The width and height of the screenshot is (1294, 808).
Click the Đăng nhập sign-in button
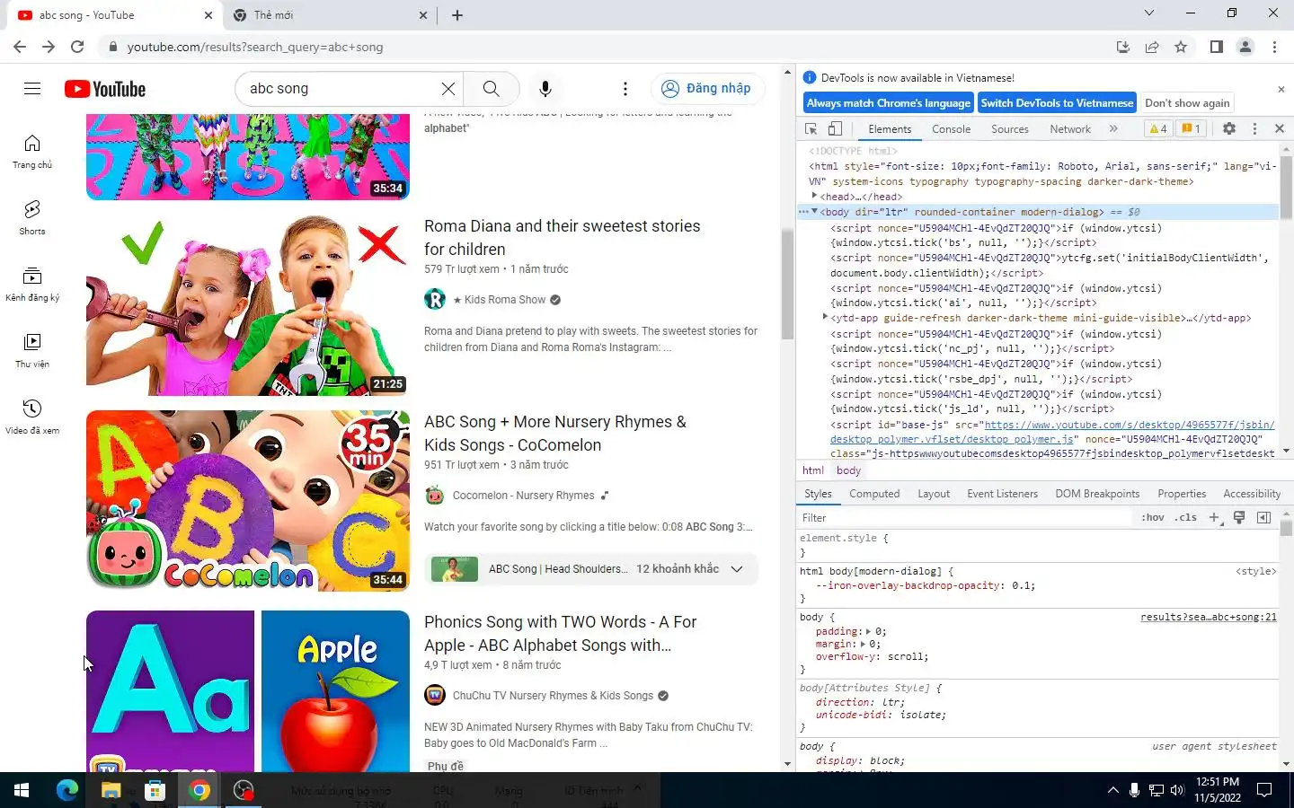(x=707, y=88)
